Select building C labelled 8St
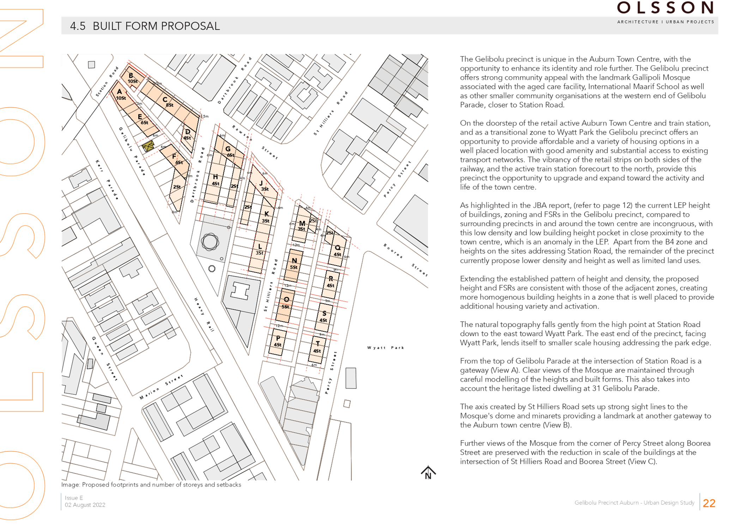 point(167,102)
